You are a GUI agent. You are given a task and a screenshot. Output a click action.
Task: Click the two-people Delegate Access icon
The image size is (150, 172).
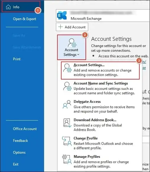tap(67, 104)
